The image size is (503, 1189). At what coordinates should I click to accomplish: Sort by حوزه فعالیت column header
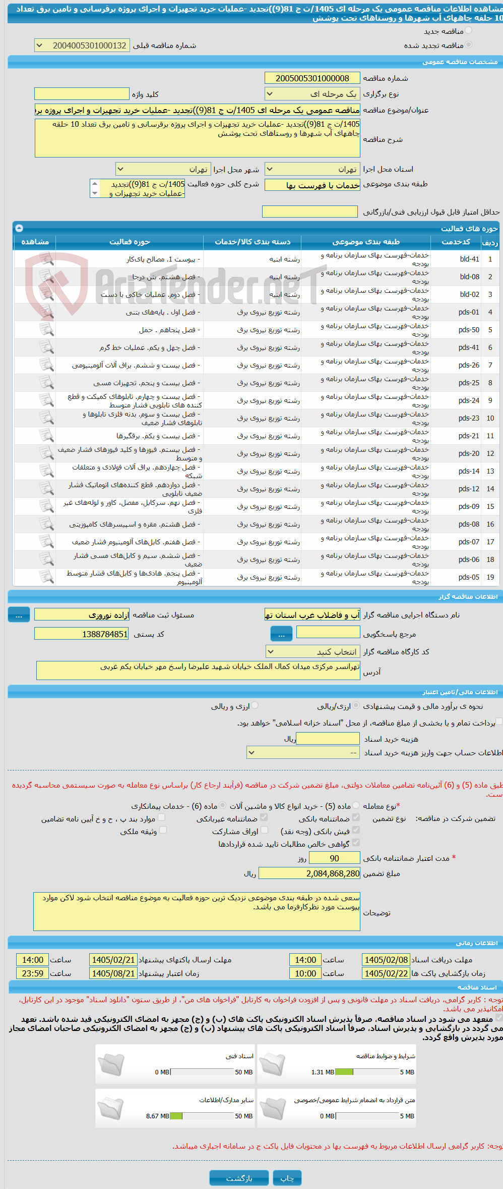click(x=130, y=242)
